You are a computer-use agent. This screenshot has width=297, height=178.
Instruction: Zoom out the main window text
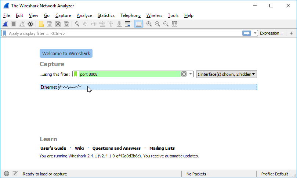tap(157, 24)
